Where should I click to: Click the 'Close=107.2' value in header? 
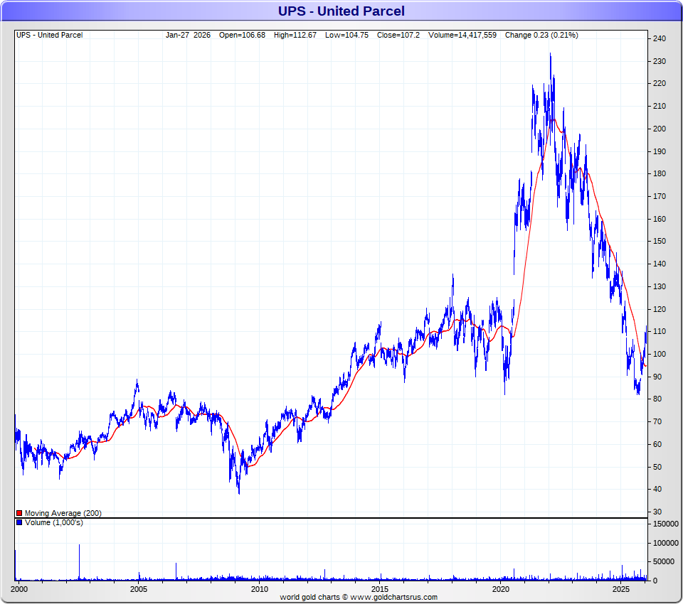tap(398, 35)
